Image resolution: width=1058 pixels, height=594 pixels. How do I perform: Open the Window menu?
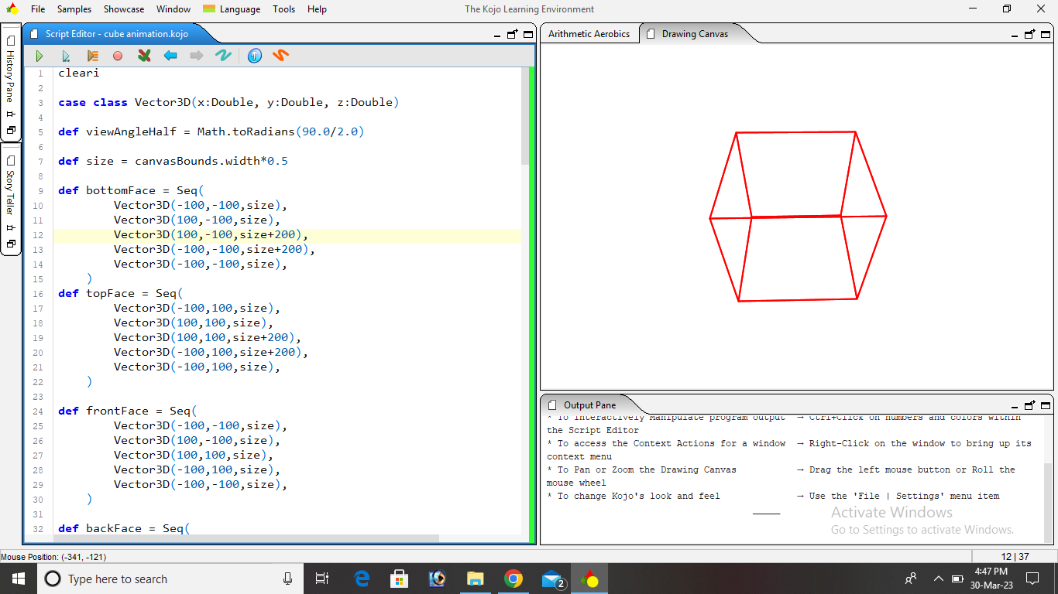pos(173,9)
